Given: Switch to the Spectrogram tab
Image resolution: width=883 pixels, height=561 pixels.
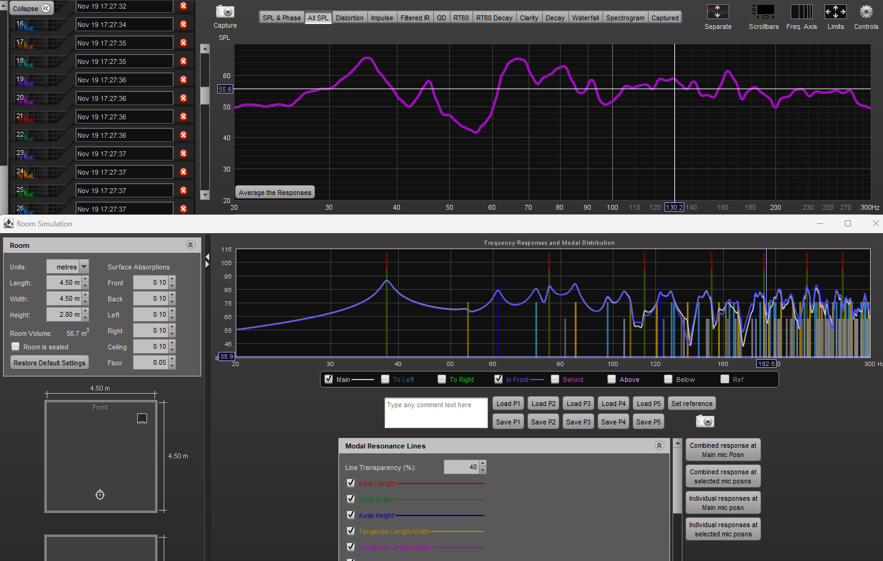Looking at the screenshot, I should tap(625, 18).
